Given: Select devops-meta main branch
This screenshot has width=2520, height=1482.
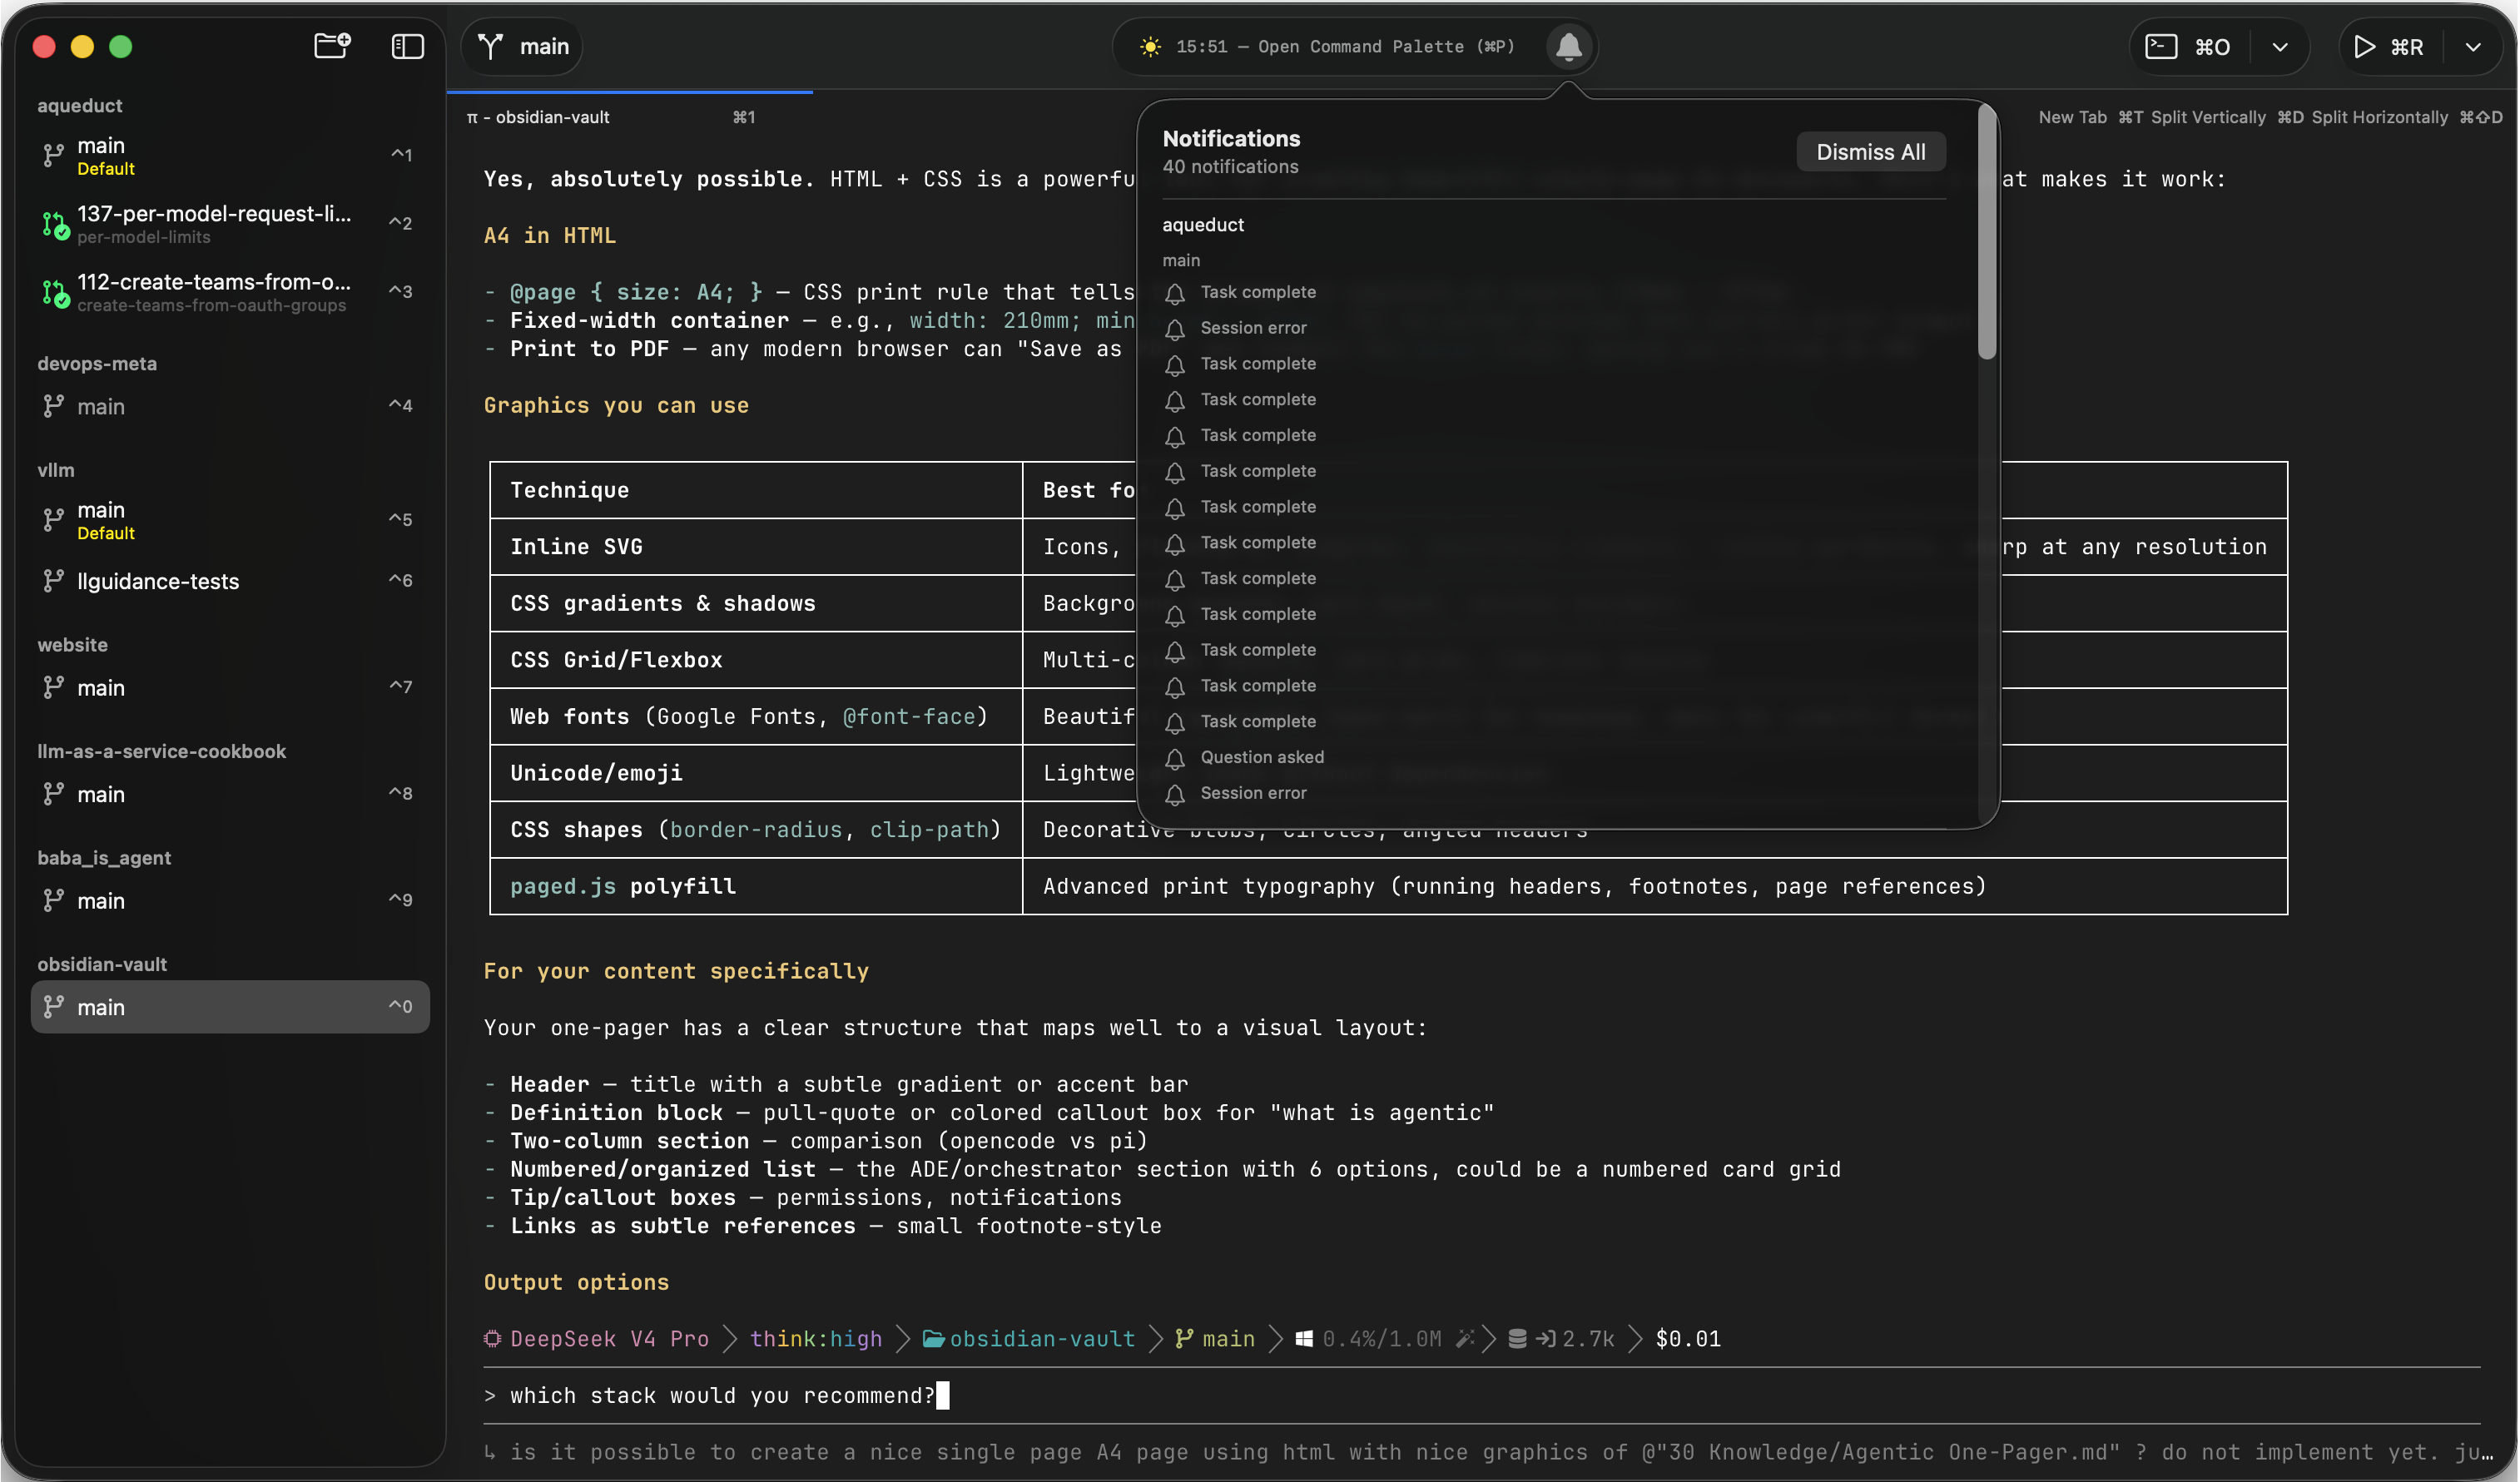Looking at the screenshot, I should point(230,406).
